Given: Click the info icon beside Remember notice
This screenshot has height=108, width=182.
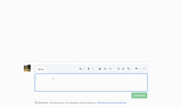Looking at the screenshot, I should [36, 103].
